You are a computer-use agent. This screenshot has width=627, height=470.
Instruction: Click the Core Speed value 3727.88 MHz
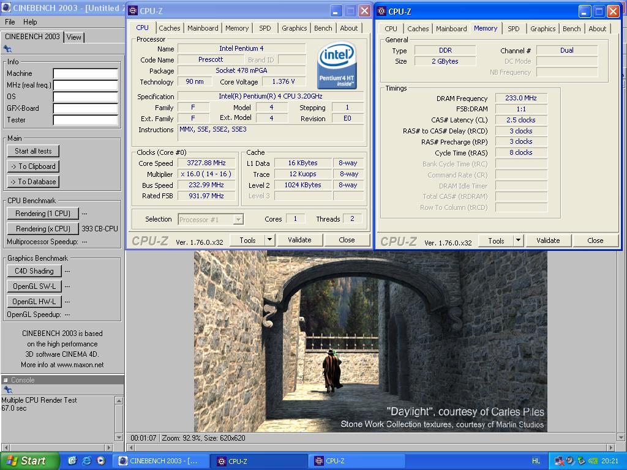click(x=206, y=163)
